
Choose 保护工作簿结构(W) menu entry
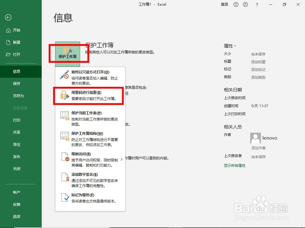(90, 139)
